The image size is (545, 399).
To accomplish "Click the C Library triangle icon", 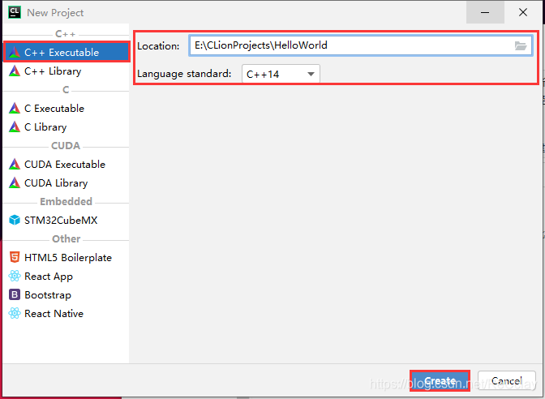I will (15, 127).
